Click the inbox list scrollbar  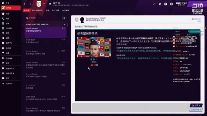pos(67,25)
